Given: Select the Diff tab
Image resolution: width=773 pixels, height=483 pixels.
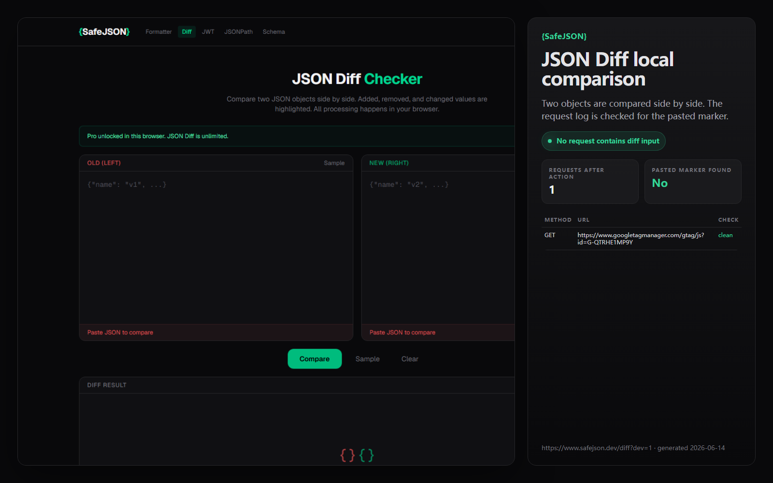Looking at the screenshot, I should [x=186, y=32].
